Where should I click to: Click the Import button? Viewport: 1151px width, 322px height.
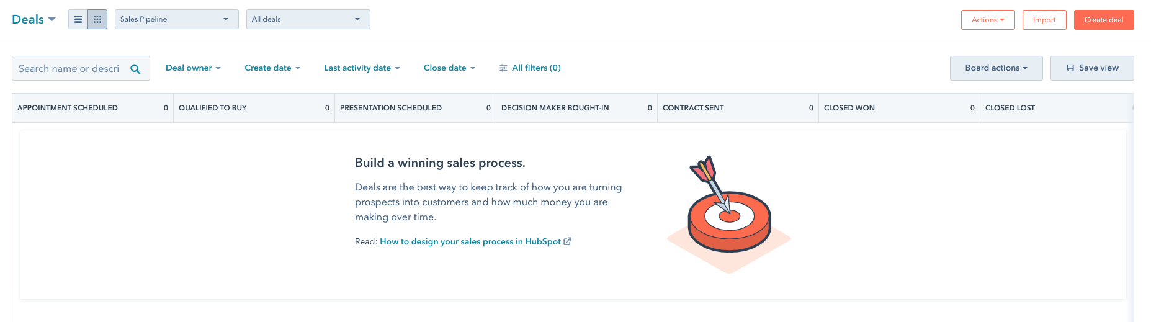tap(1044, 20)
